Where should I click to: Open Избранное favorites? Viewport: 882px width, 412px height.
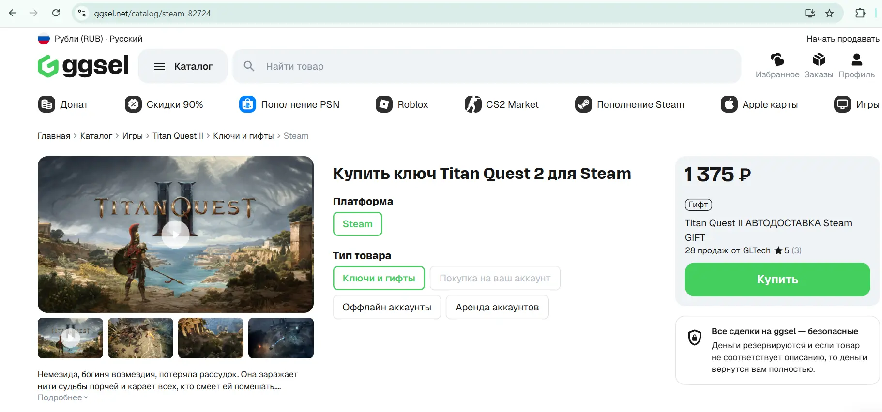tap(777, 66)
